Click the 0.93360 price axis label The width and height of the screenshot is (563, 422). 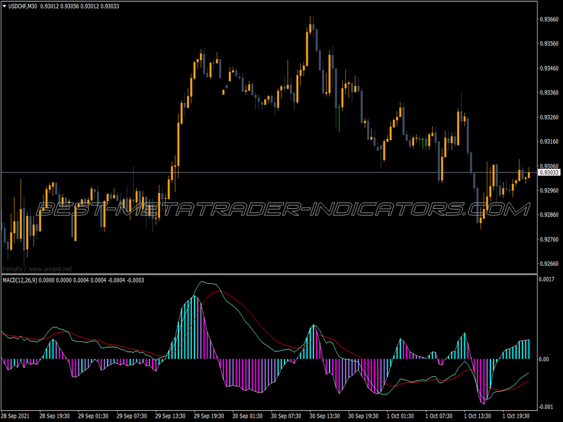pyautogui.click(x=549, y=93)
